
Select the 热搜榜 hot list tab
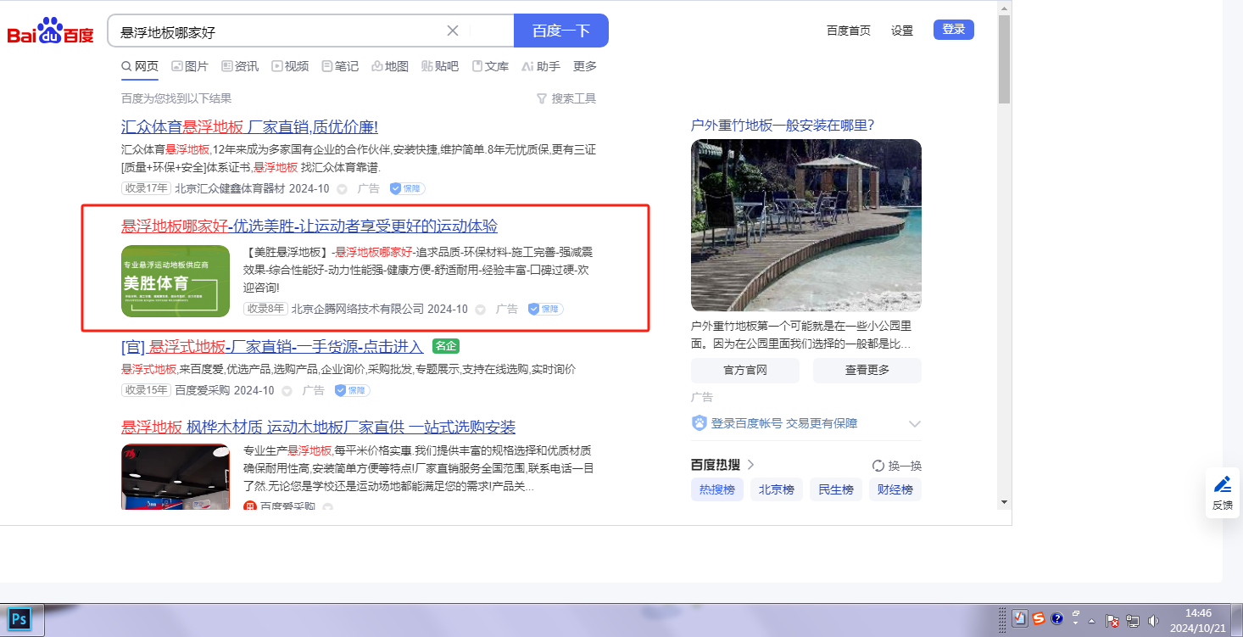(x=717, y=489)
